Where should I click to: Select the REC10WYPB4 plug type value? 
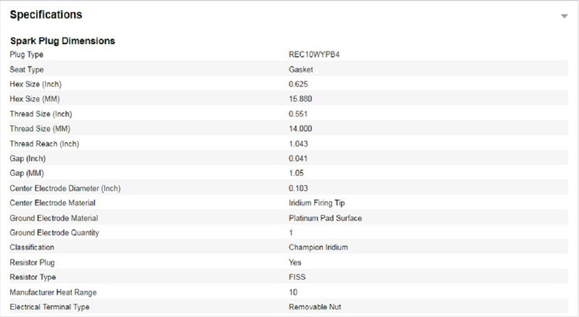coord(314,55)
